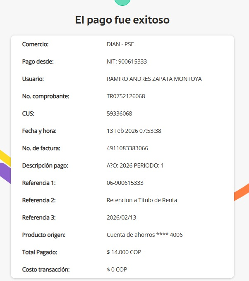249x281 pixels.
Task: Click the description 'A?O: 2026 PERIODO: 1'
Action: [x=135, y=165]
